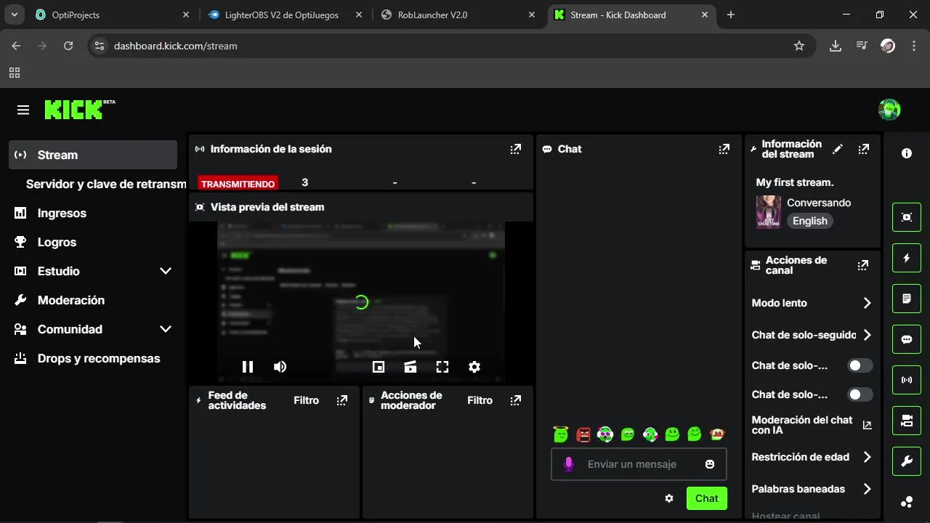The width and height of the screenshot is (930, 523).
Task: Open stream preview player settings gear
Action: tap(474, 367)
